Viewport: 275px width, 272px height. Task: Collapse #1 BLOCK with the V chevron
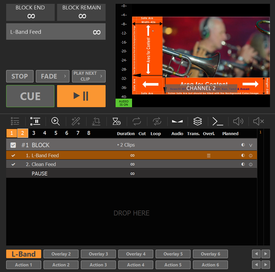pos(251,145)
